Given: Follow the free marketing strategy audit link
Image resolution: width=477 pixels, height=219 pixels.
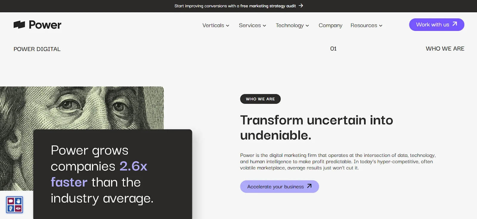Looking at the screenshot, I should click(268, 6).
